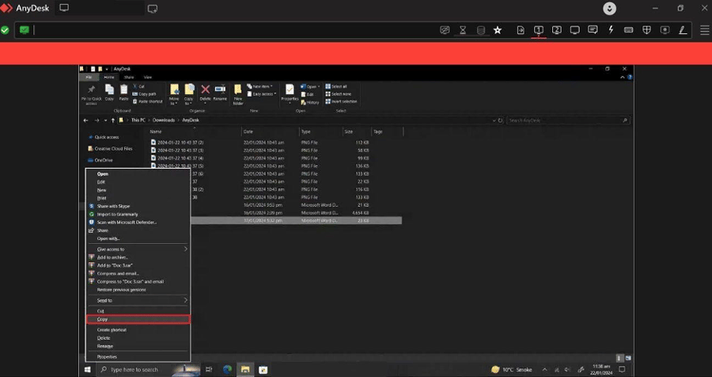Click the AnyDesk favorites star icon
The height and width of the screenshot is (377, 712).
[498, 30]
